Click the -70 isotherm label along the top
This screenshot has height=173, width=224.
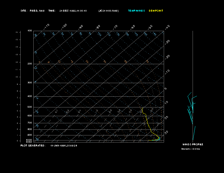(x=115, y=27)
